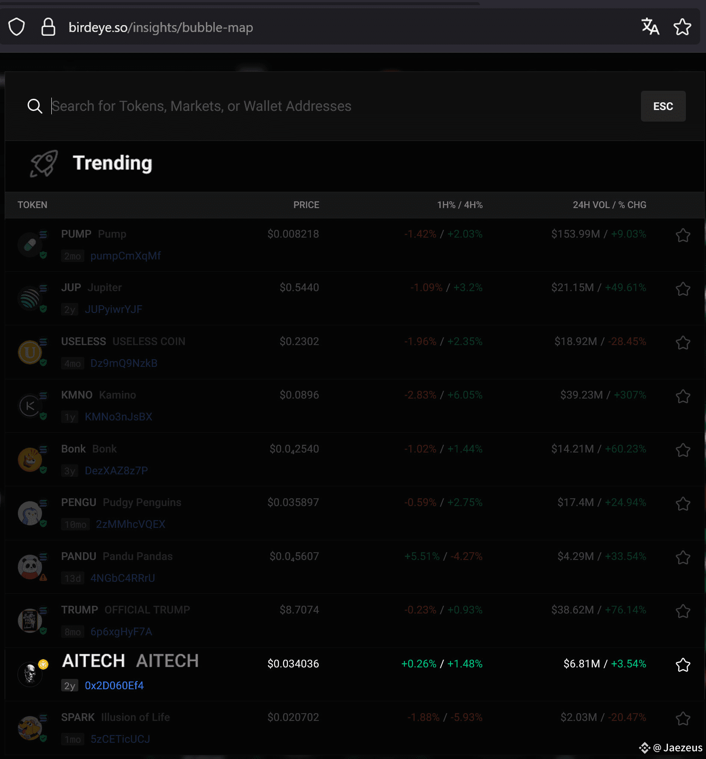The width and height of the screenshot is (706, 759).
Task: Favorite the Bonk token star
Action: click(x=683, y=450)
